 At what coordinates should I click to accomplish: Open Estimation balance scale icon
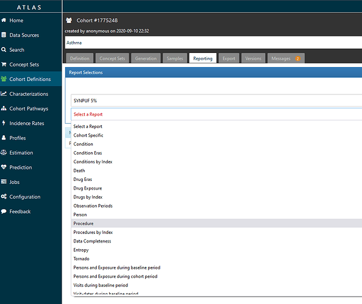click(x=4, y=152)
